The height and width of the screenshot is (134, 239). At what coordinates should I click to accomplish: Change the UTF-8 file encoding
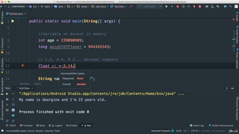pyautogui.click(x=195, y=131)
